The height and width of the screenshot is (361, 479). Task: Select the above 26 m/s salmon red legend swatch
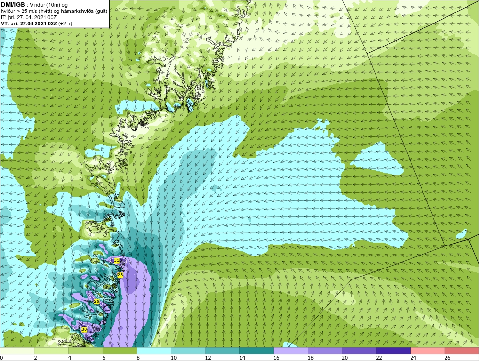pos(462,350)
